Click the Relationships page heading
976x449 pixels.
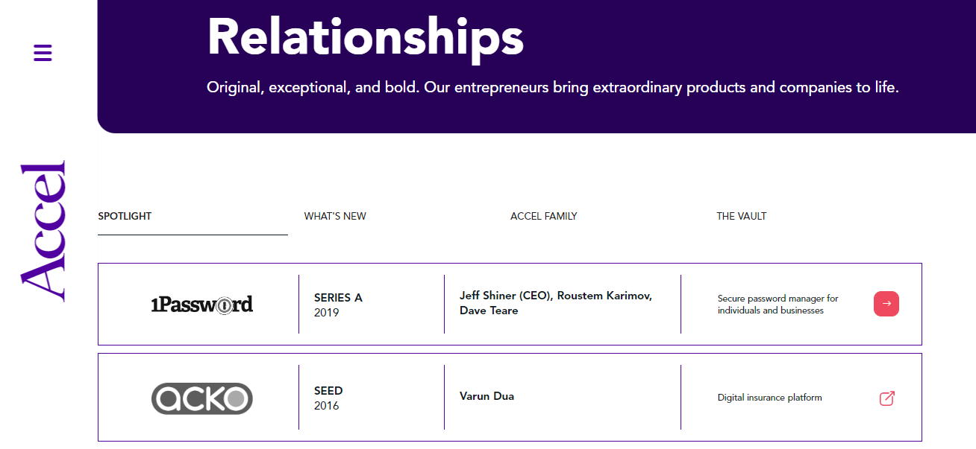365,36
